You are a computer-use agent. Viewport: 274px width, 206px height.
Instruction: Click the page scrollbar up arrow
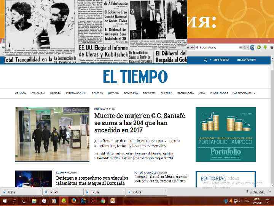(272, 58)
